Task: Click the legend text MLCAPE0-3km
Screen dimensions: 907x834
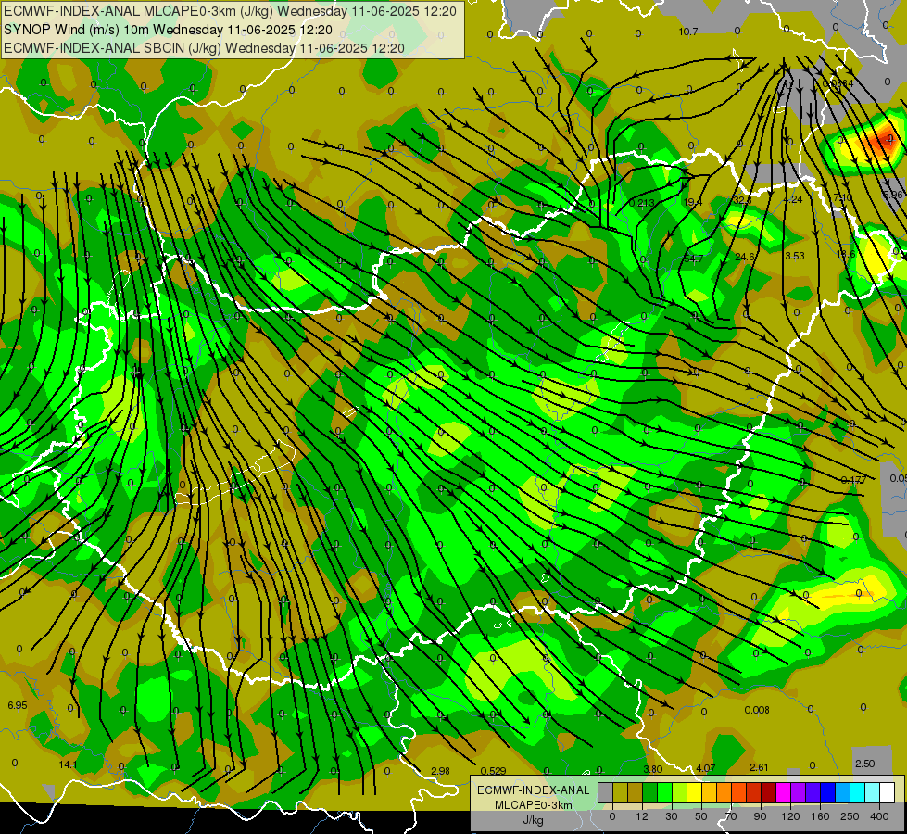Action: (x=534, y=804)
